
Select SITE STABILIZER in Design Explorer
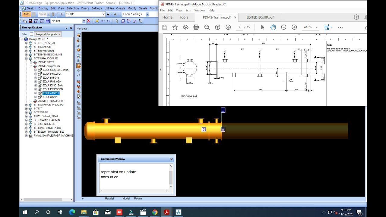point(44,124)
